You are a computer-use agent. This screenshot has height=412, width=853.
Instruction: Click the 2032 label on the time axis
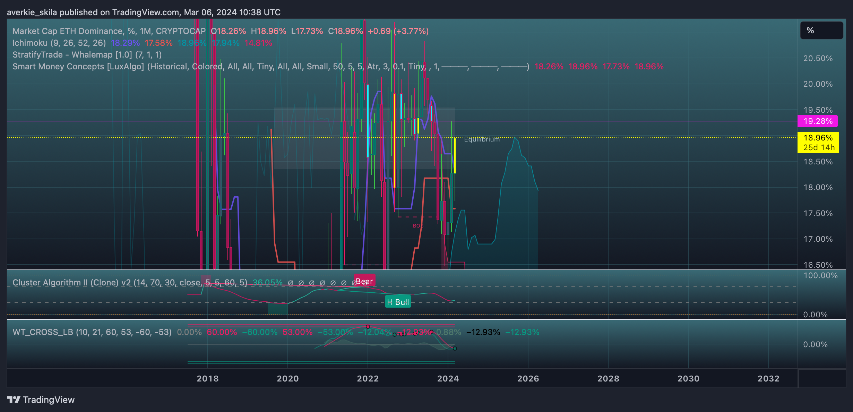768,379
